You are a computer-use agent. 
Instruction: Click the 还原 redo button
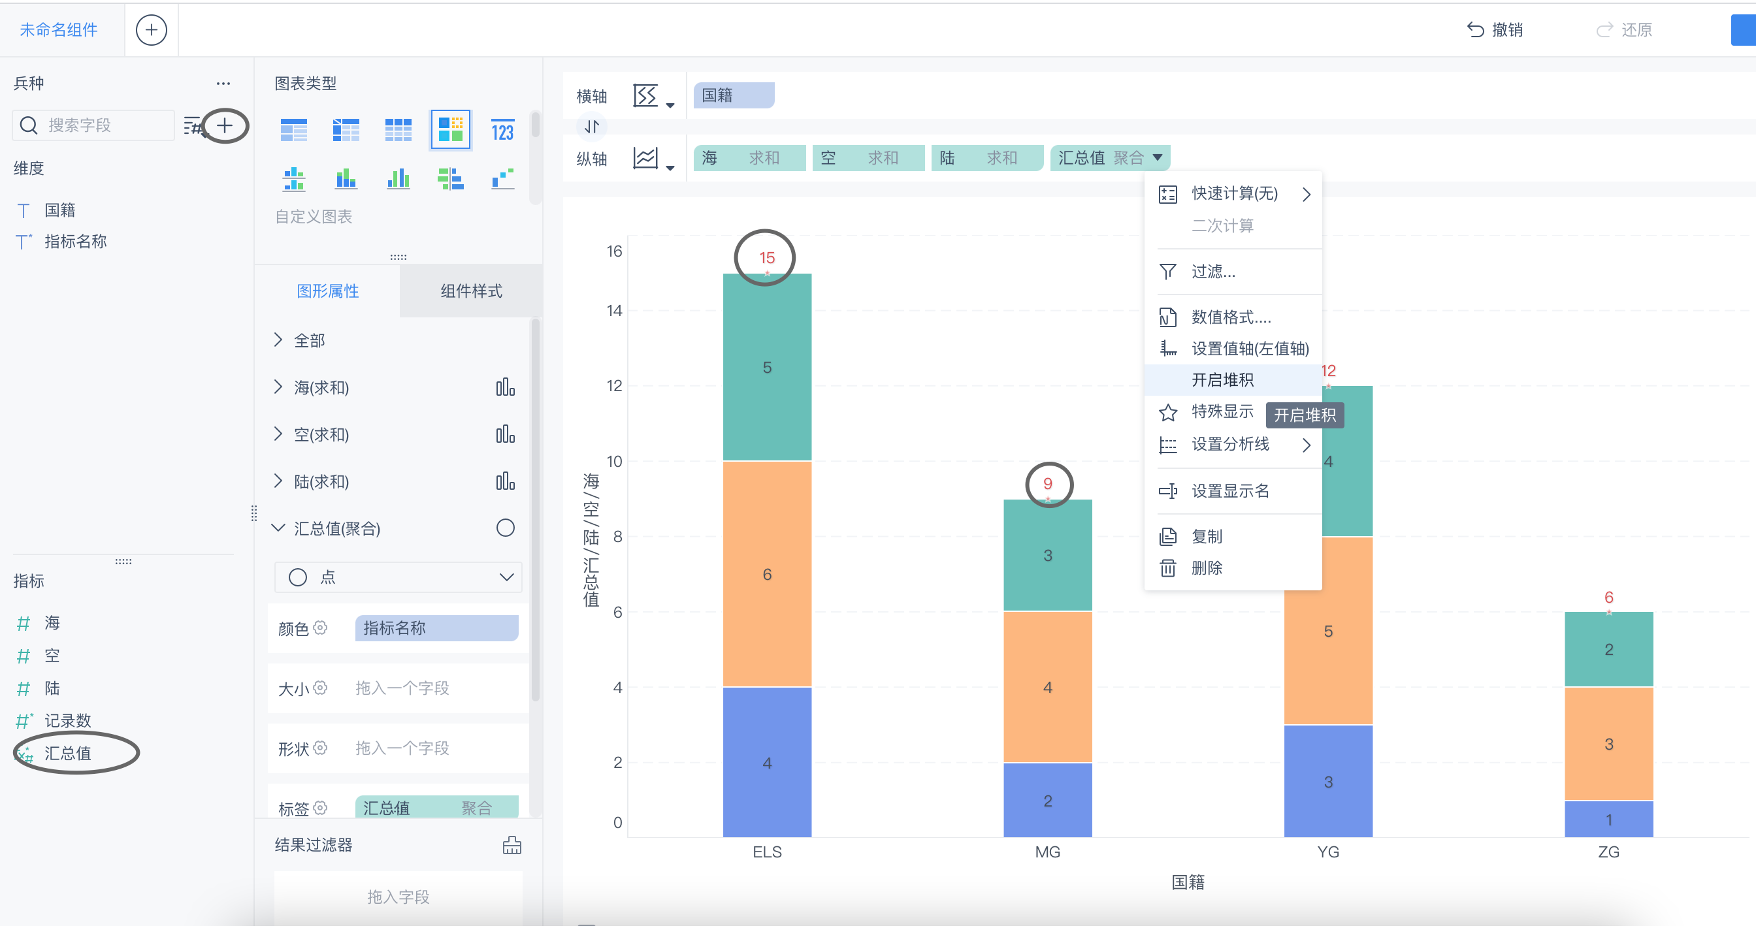click(1623, 30)
